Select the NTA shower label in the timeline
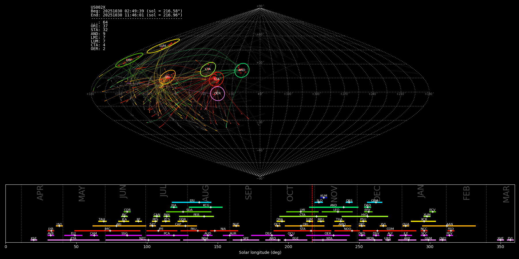The height and width of the screenshot is (259, 519). tap(329, 239)
